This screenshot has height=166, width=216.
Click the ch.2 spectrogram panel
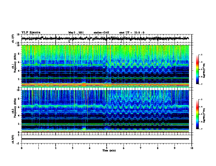[x=105, y=111]
